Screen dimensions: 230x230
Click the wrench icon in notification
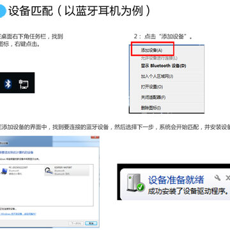pos(217,178)
